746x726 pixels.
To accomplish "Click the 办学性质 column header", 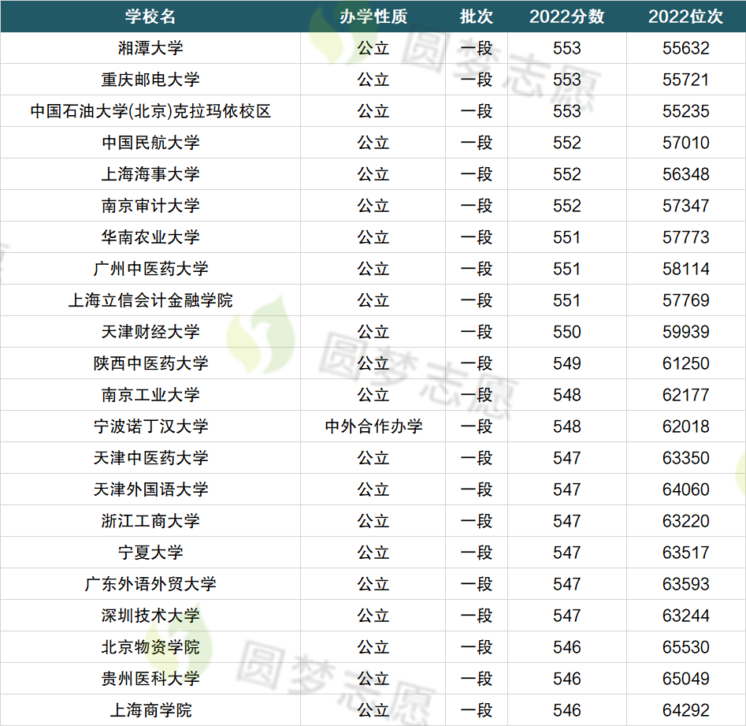I will [x=373, y=17].
